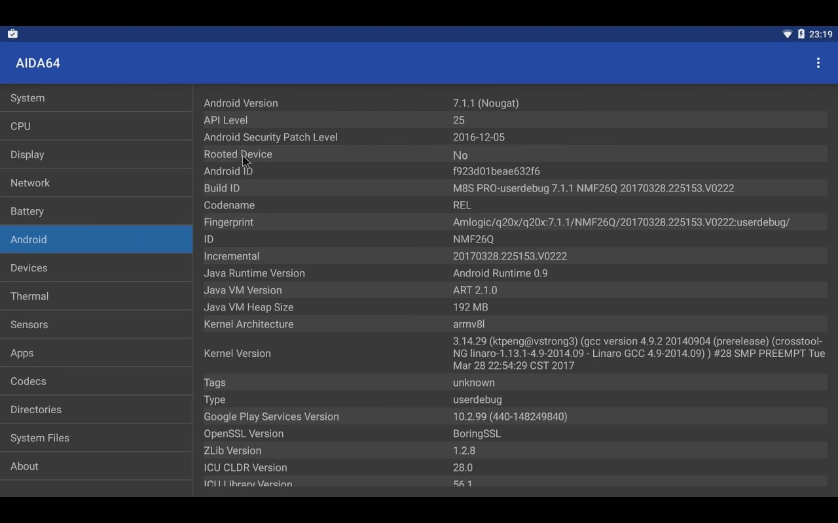Image resolution: width=838 pixels, height=523 pixels.
Task: Select the Java VM Heap Size label
Action: point(249,307)
